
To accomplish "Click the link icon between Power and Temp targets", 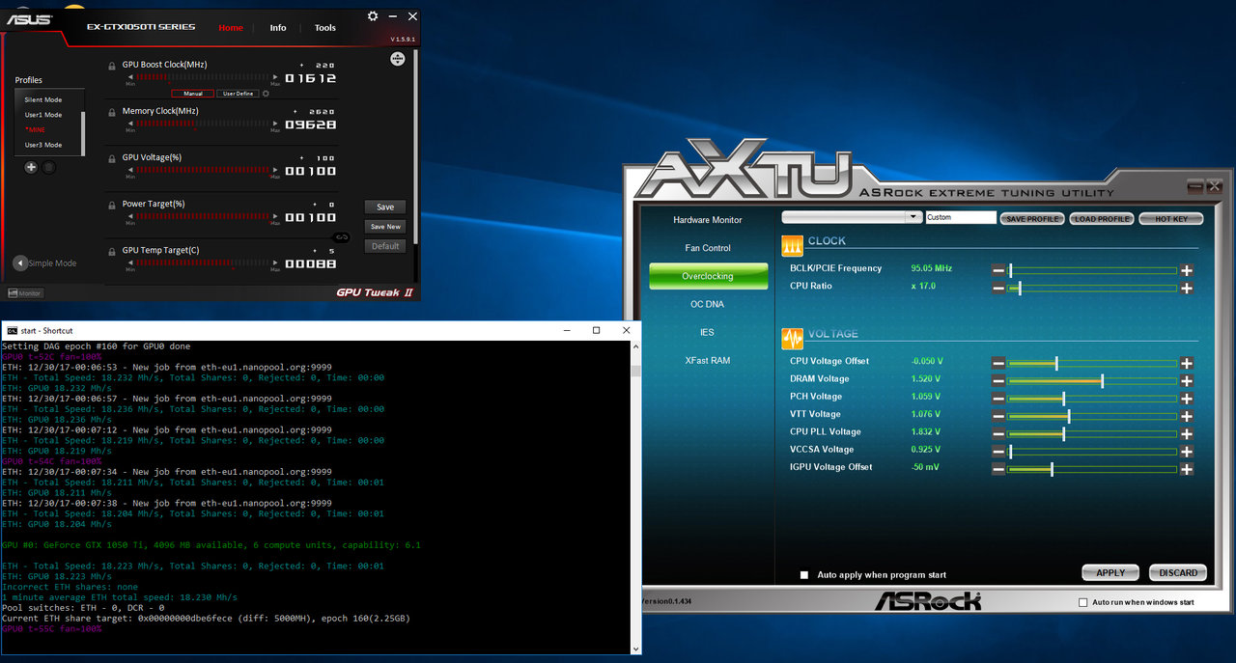I will pyautogui.click(x=341, y=236).
